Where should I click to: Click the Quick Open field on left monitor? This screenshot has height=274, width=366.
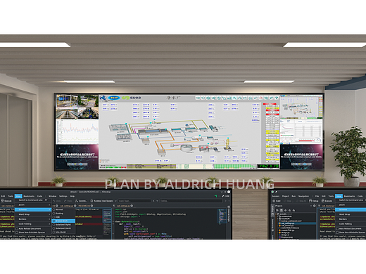[x=134, y=201]
